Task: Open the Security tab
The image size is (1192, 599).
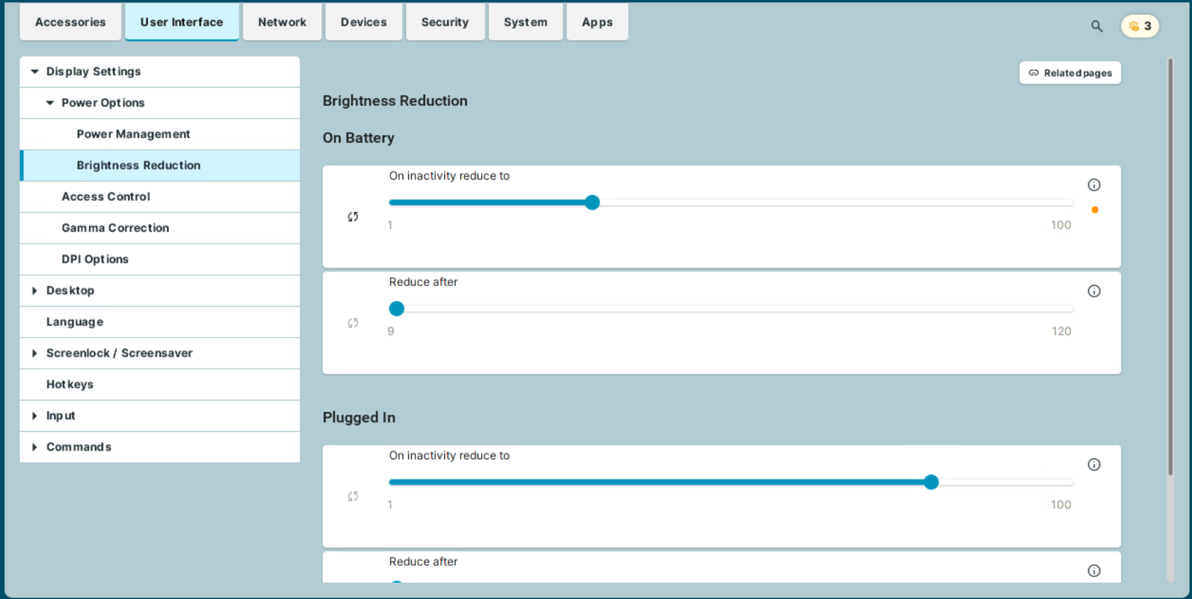Action: [x=444, y=22]
